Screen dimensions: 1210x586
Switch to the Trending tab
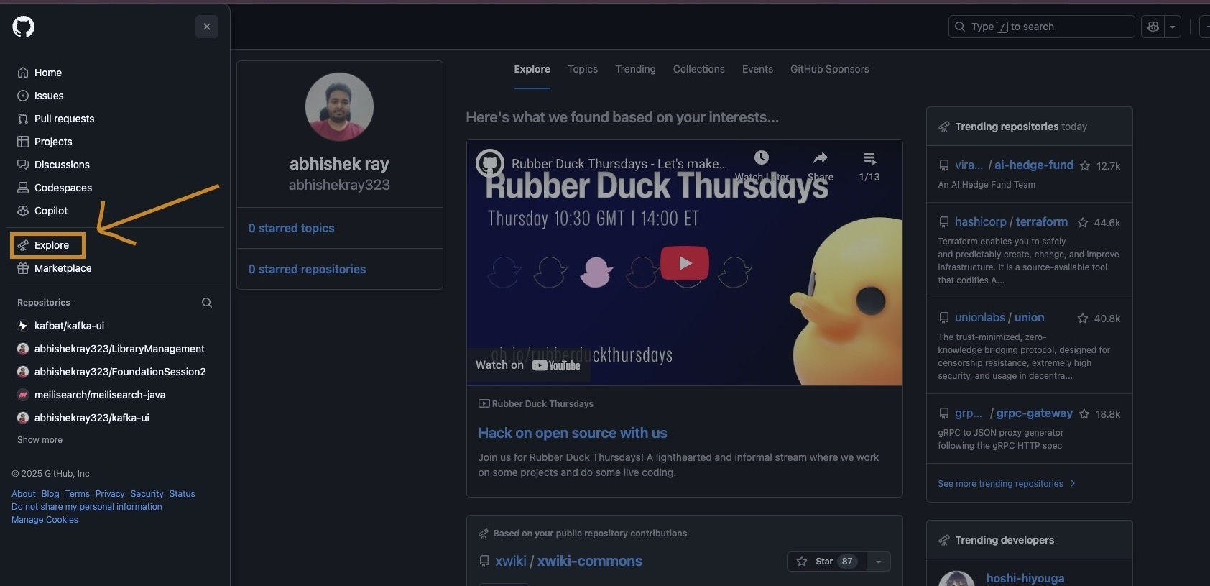tap(635, 69)
